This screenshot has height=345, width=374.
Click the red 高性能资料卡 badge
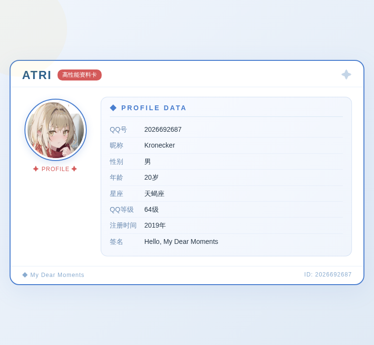click(80, 75)
